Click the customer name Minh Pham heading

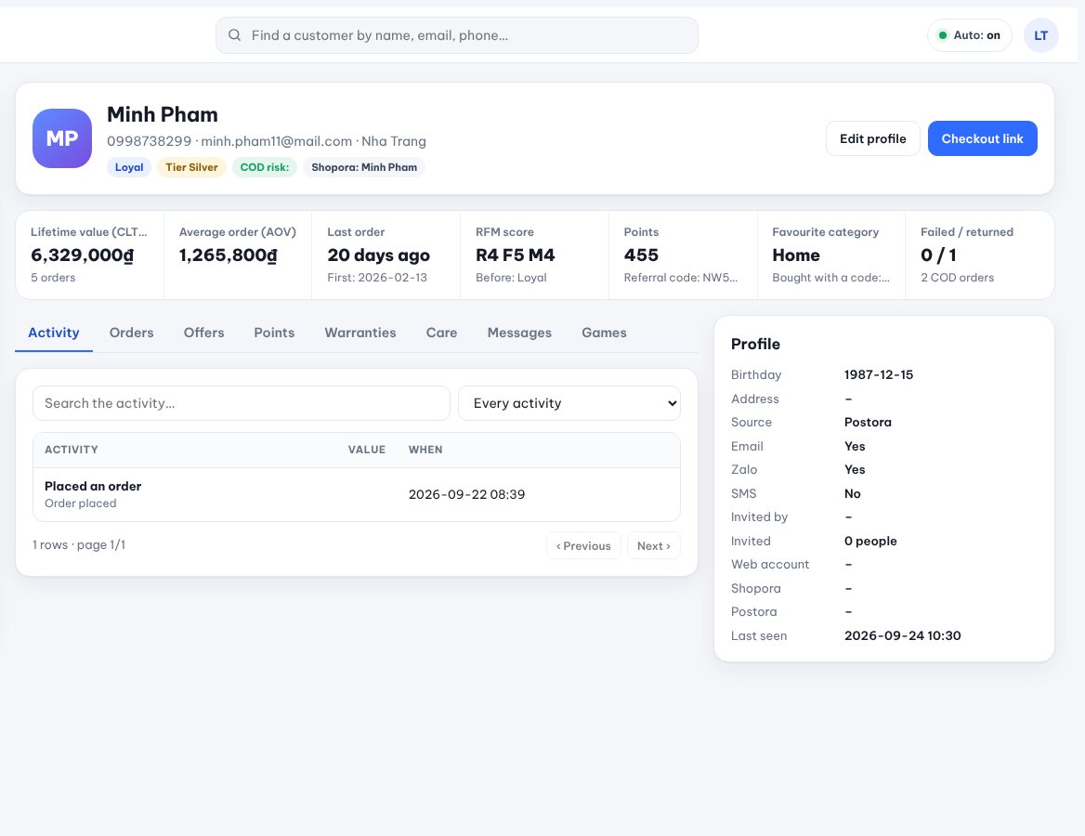pyautogui.click(x=163, y=114)
